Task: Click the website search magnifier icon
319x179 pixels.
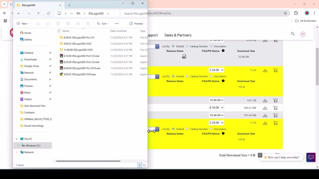Action: 293,34
